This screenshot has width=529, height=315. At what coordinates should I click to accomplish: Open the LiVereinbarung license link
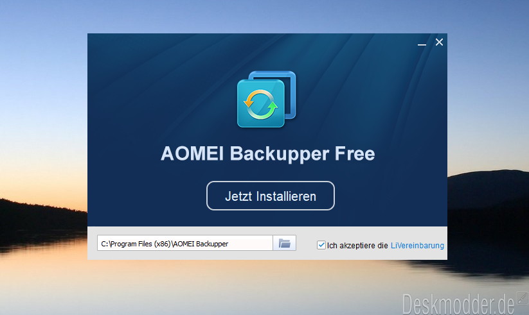click(x=417, y=246)
